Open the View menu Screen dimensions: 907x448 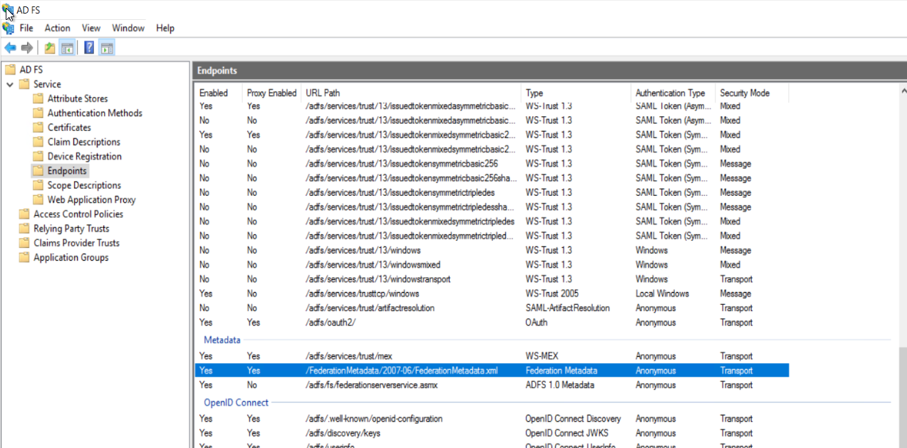click(x=91, y=28)
